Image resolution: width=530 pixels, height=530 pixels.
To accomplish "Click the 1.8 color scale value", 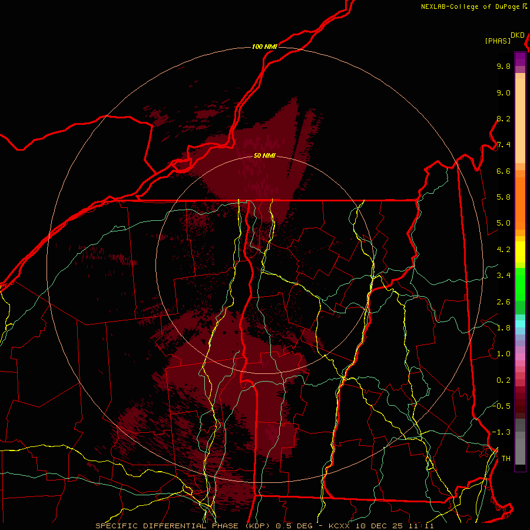I will [x=503, y=328].
